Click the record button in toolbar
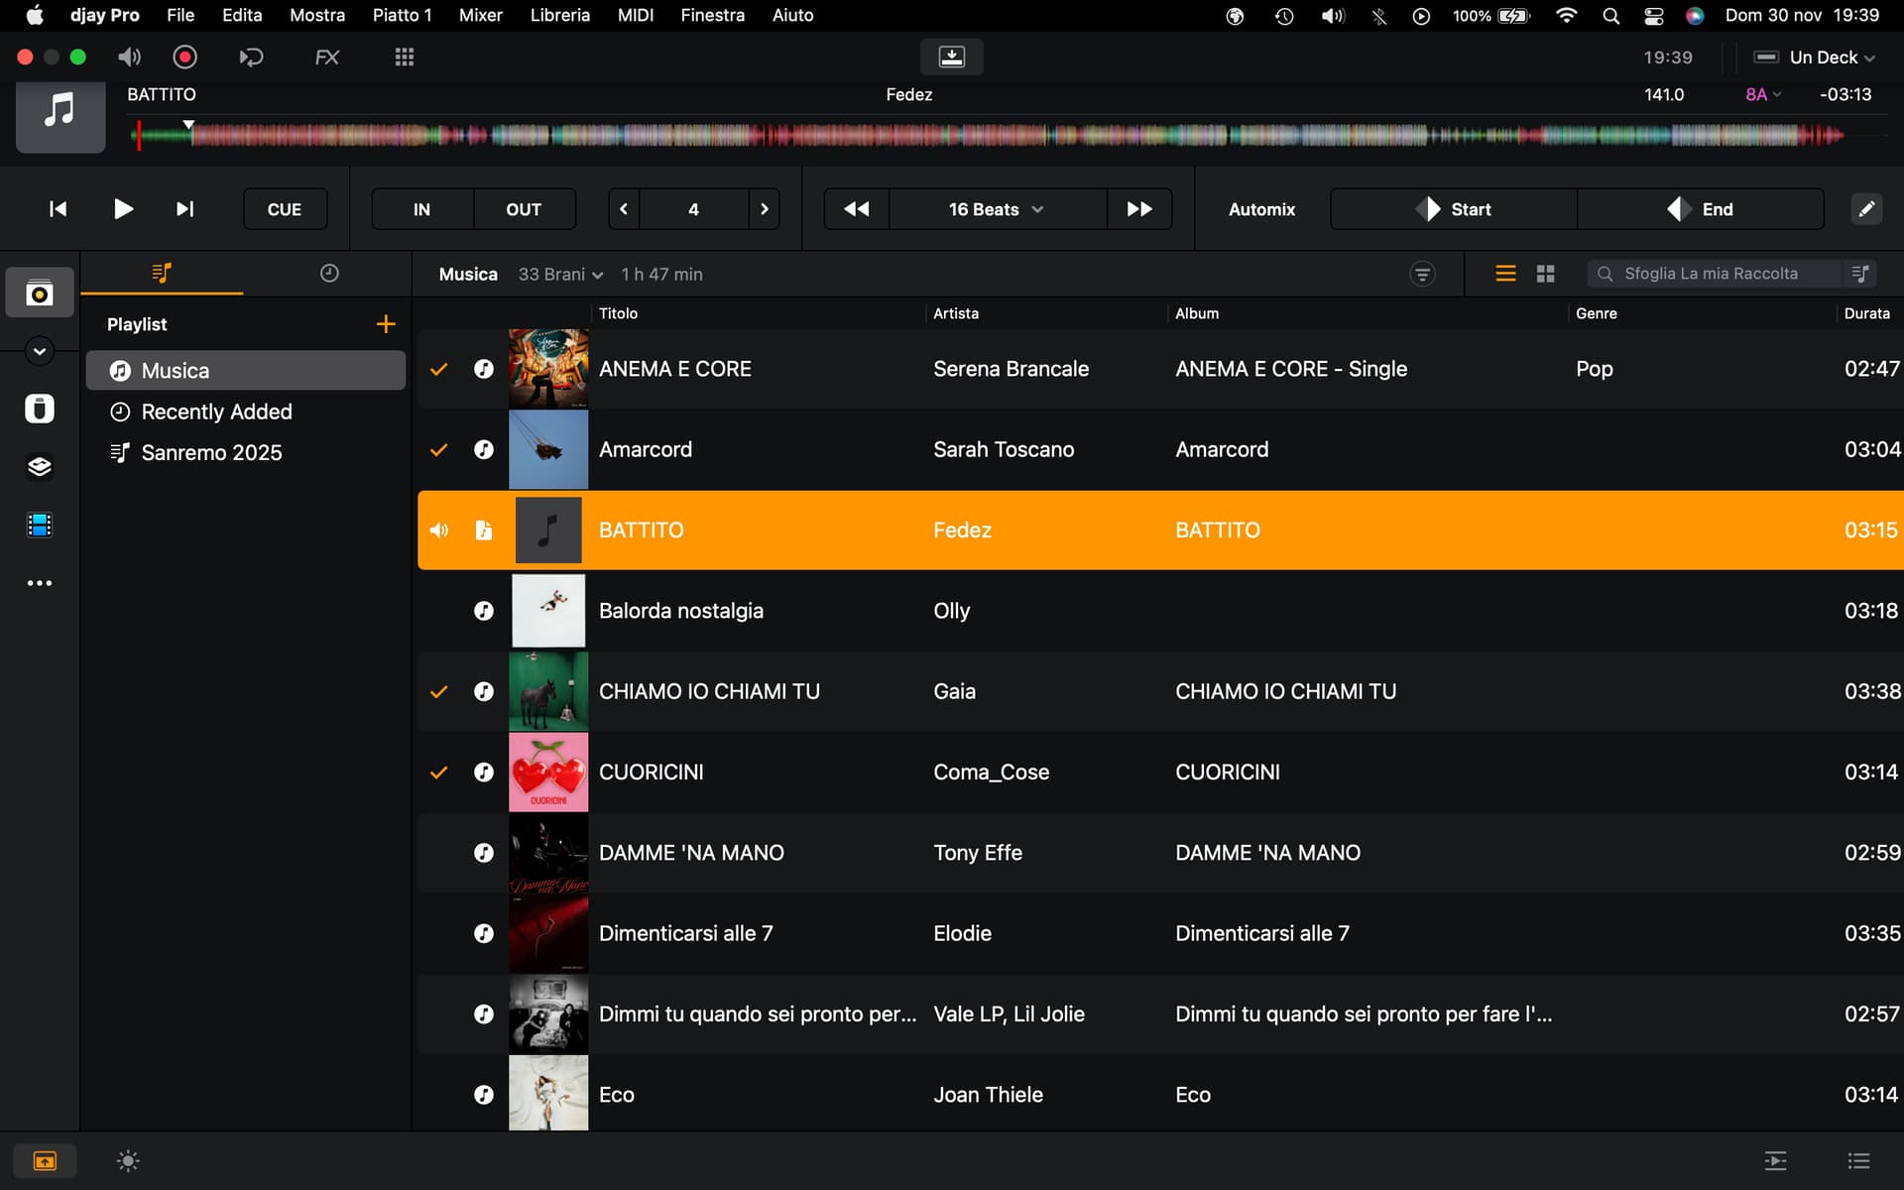 click(x=184, y=58)
